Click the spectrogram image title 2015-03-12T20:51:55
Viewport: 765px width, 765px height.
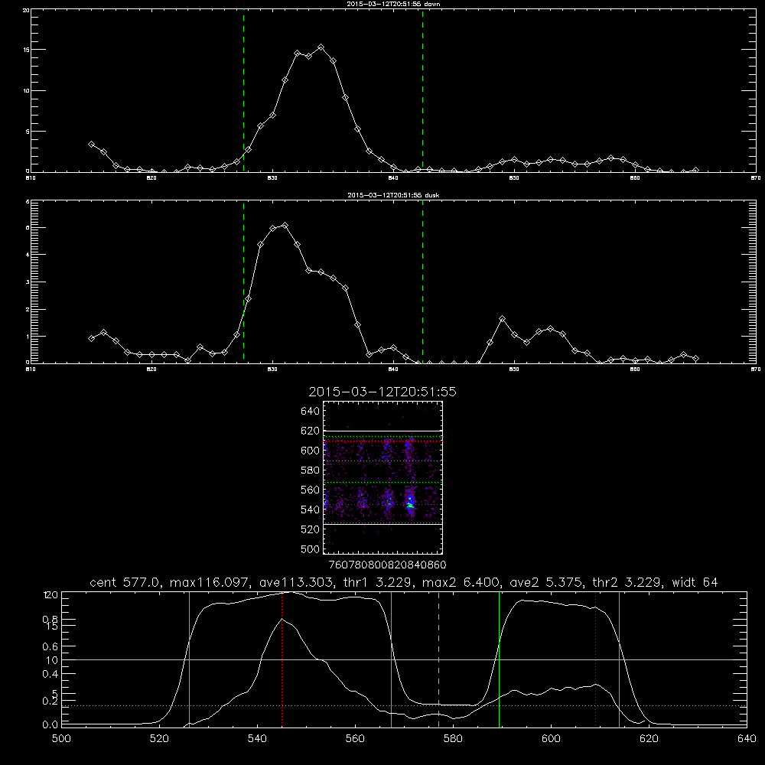coord(382,392)
